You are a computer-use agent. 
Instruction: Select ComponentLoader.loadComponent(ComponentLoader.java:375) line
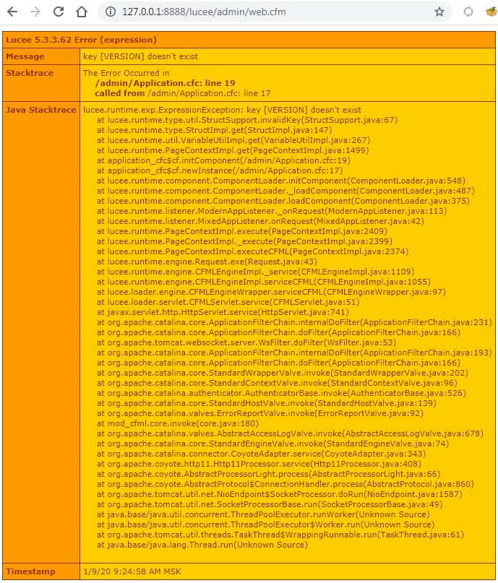[x=283, y=201]
